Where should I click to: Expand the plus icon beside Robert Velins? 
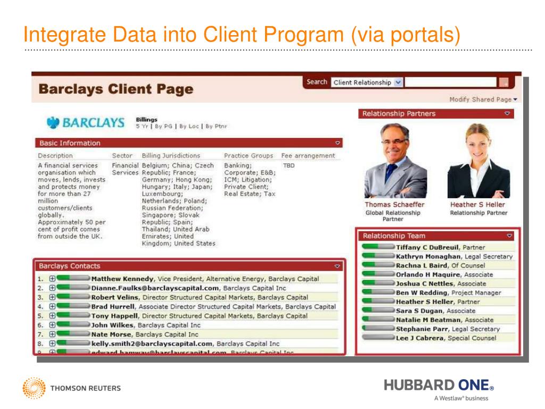52,297
